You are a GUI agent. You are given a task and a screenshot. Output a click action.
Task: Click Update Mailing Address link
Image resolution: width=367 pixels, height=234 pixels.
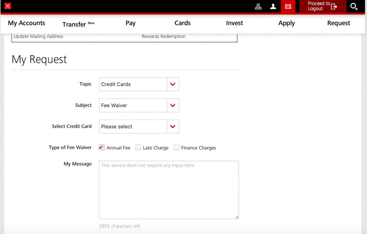pyautogui.click(x=38, y=36)
